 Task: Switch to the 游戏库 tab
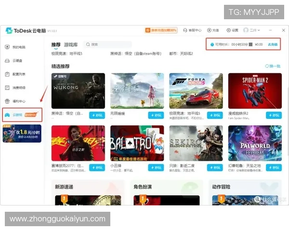71,45
